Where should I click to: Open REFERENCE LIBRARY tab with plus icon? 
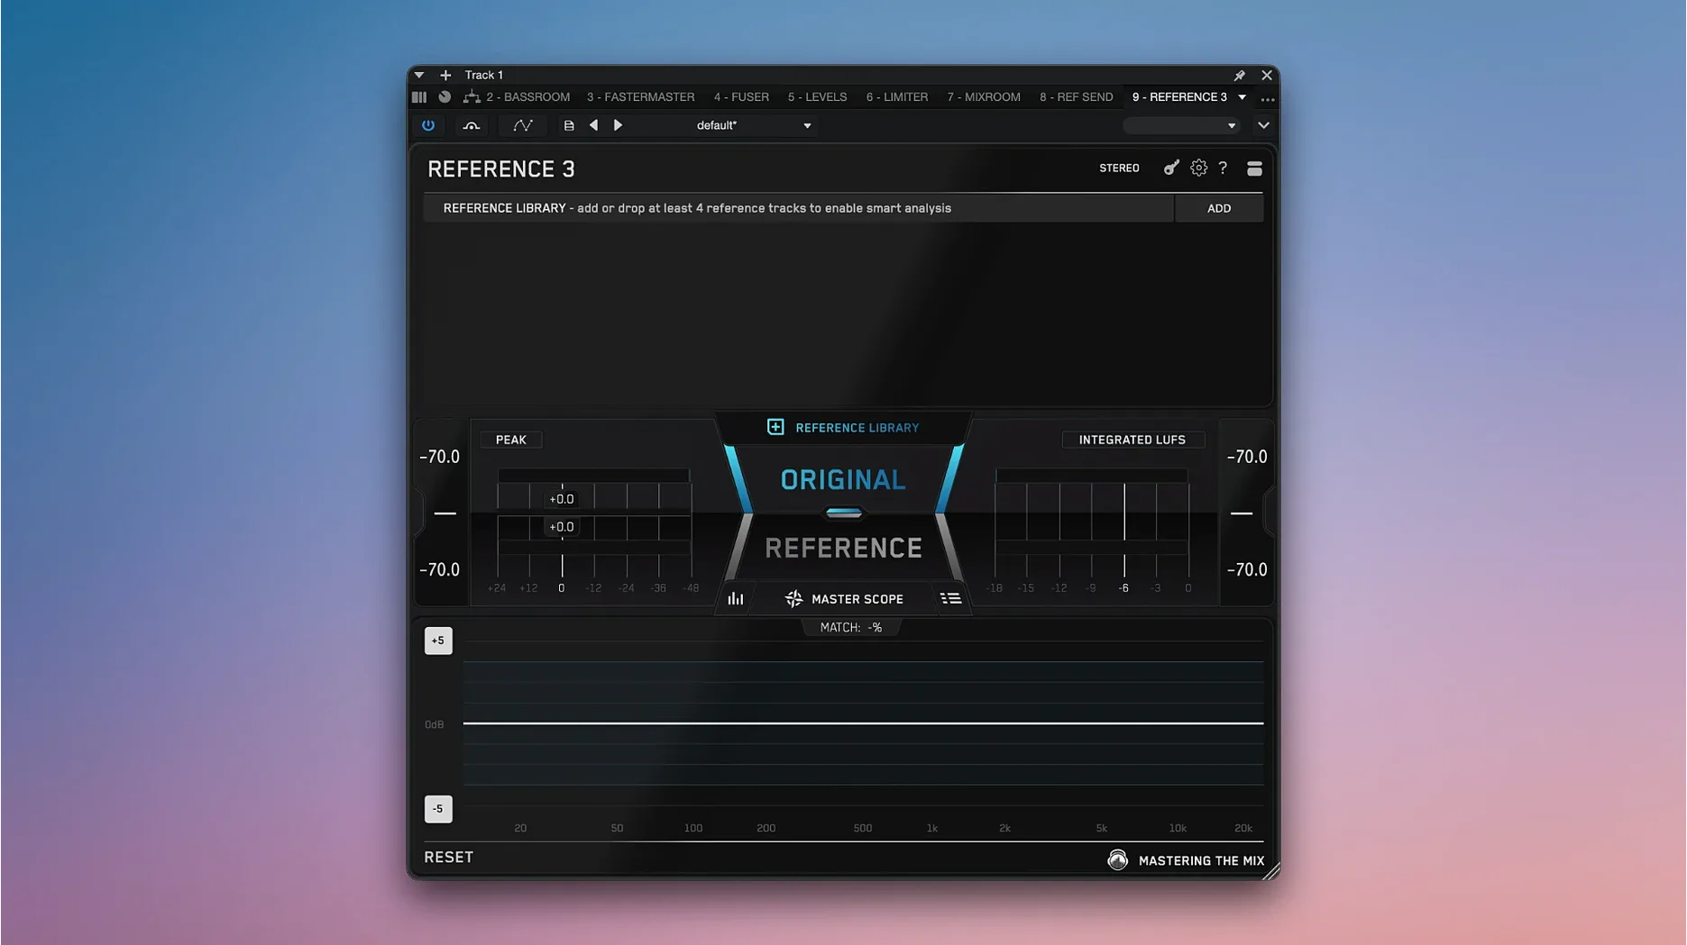pos(843,428)
